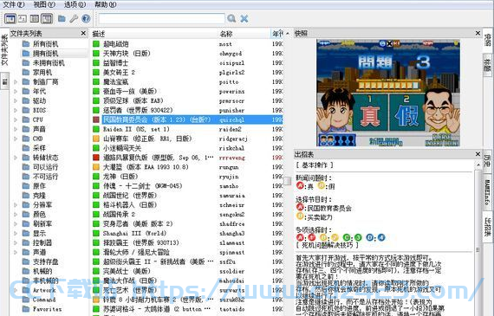Click the wrench options icon in toolbar

pos(74,18)
